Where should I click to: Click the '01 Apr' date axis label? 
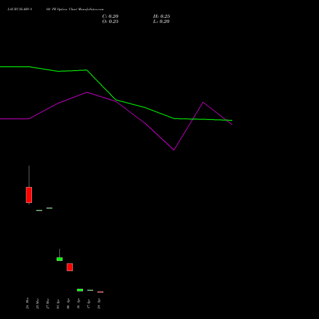(x=58, y=304)
